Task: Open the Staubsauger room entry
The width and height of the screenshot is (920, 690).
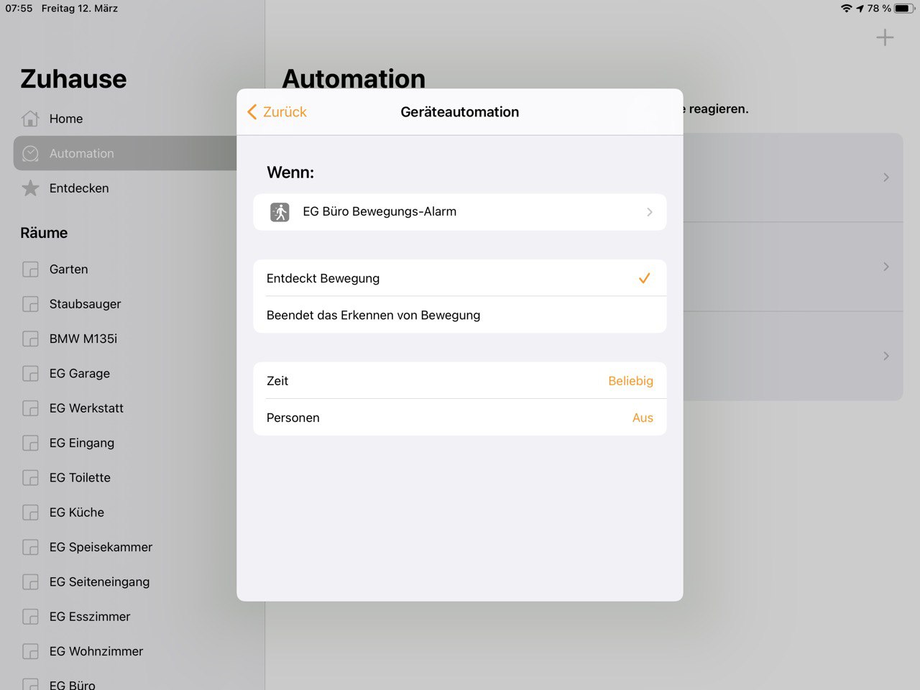Action: (85, 304)
